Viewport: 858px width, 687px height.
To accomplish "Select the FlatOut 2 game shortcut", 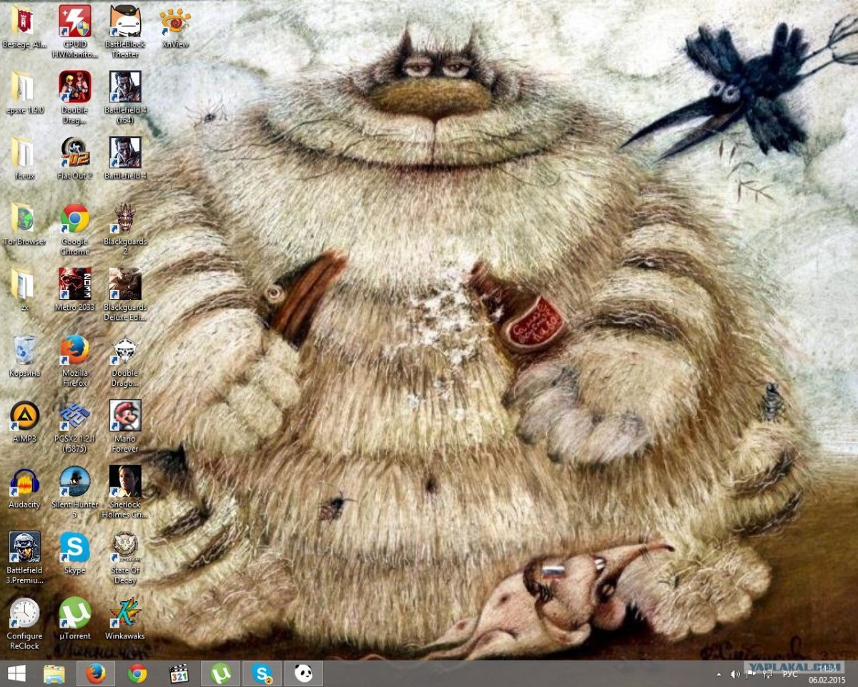I will (x=74, y=152).
